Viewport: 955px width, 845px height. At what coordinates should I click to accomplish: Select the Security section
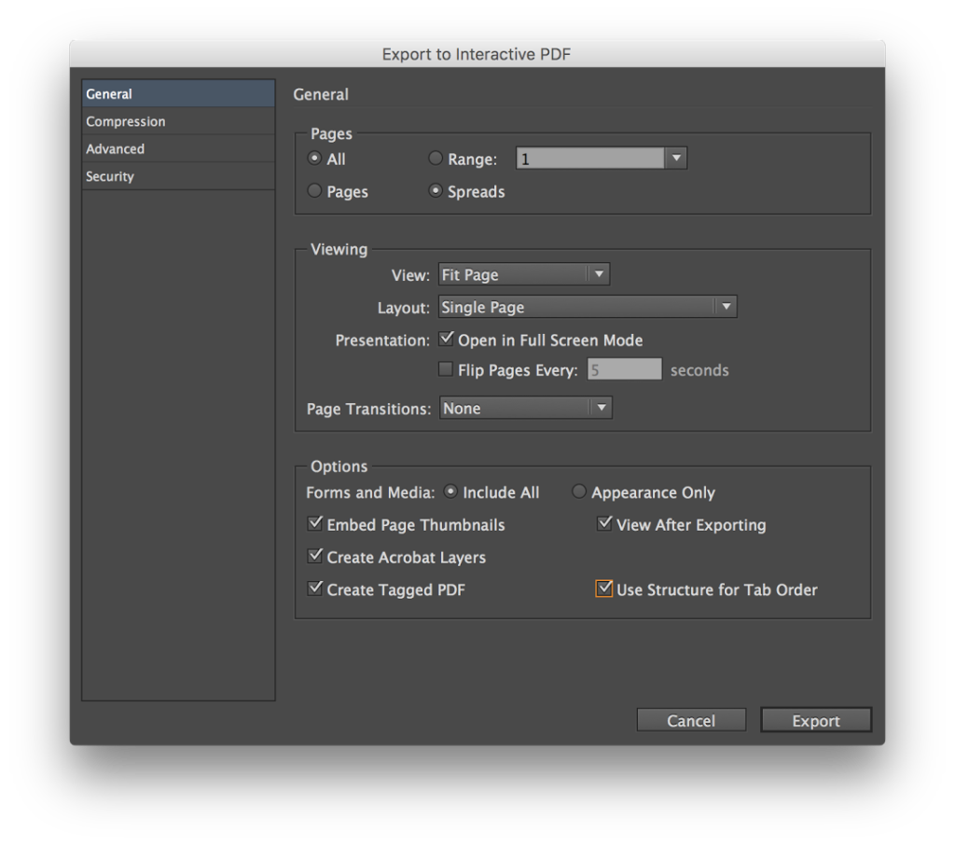[x=109, y=175]
